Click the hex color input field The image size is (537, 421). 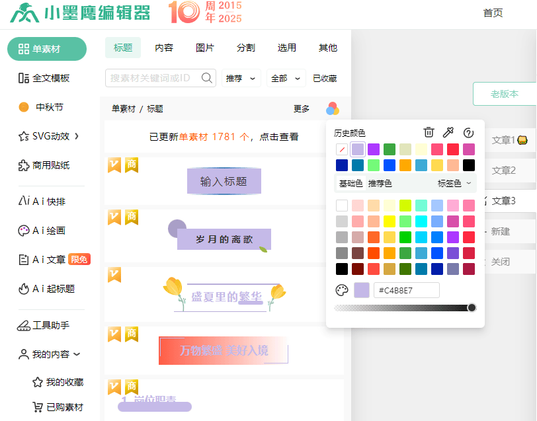407,290
